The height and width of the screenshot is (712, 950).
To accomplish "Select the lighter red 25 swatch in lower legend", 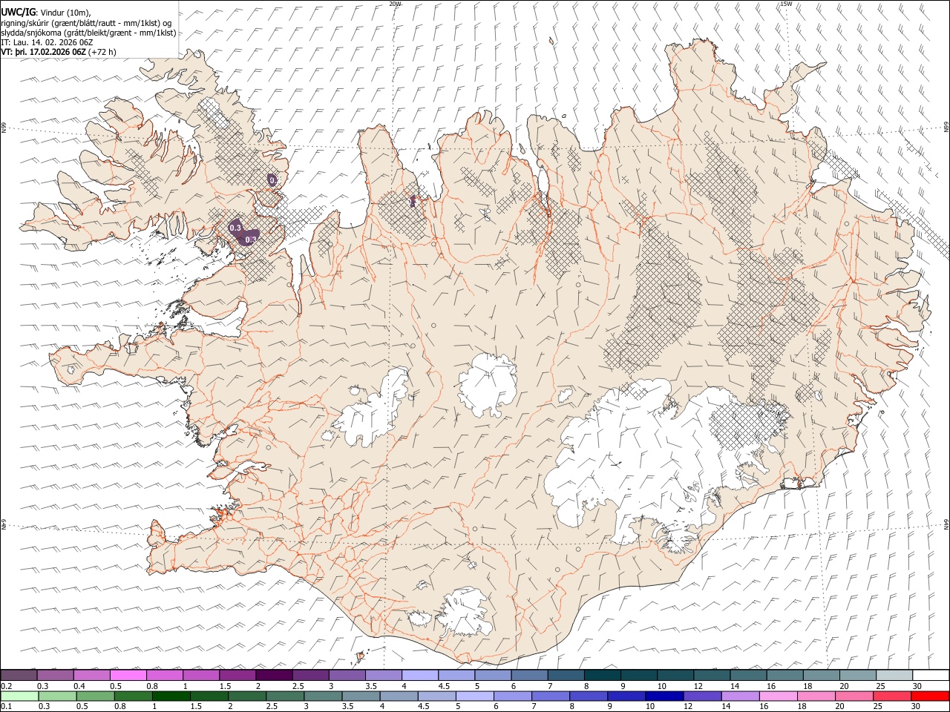I will (892, 696).
